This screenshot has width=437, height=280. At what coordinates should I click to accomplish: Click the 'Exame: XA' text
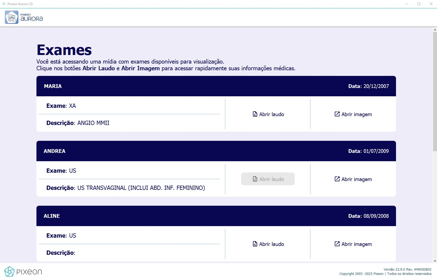[61, 106]
